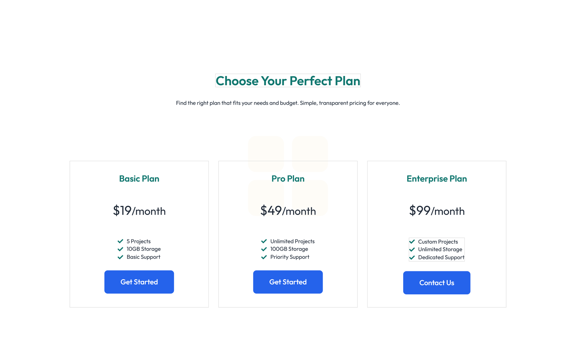Click the $19/month price label
The width and height of the screenshot is (576, 352).
(139, 211)
